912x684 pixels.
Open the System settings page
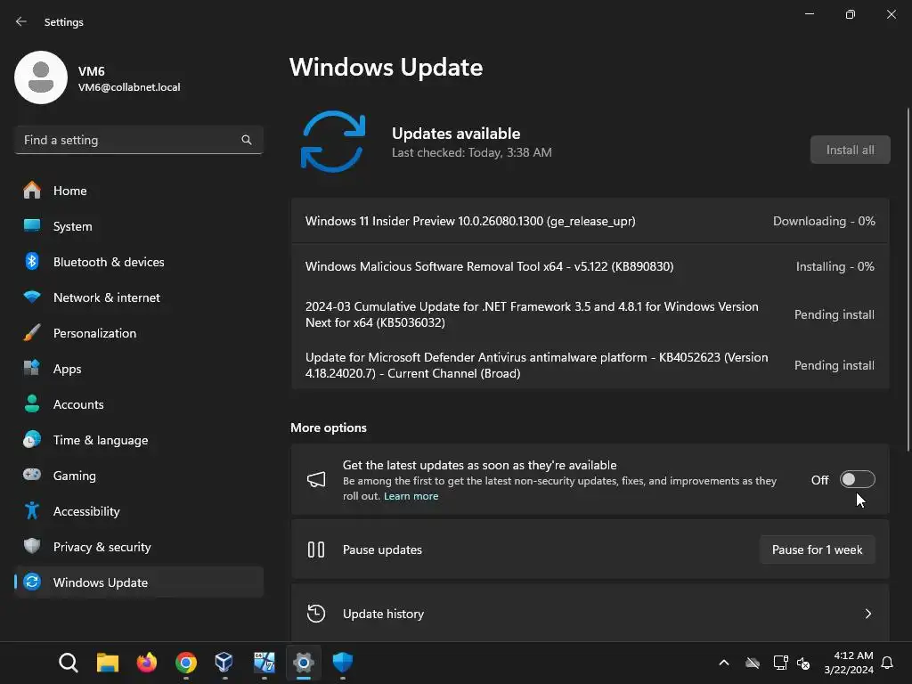[139, 226]
